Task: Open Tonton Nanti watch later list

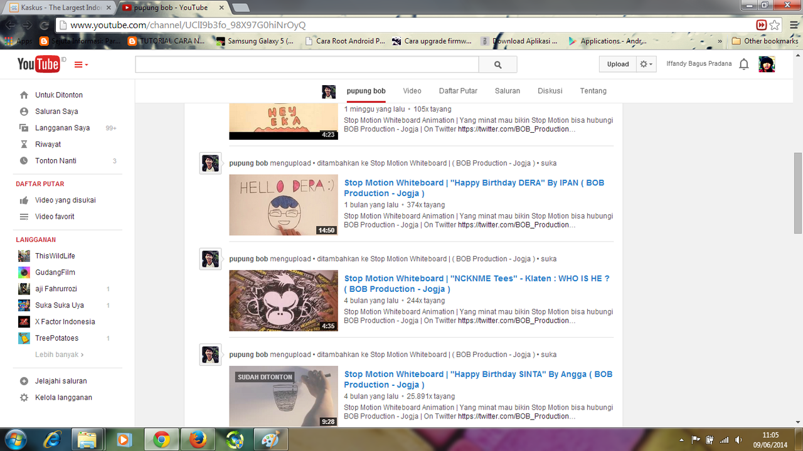Action: pyautogui.click(x=55, y=160)
